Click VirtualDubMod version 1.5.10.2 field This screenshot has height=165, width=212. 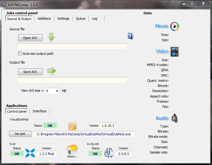[108, 126]
